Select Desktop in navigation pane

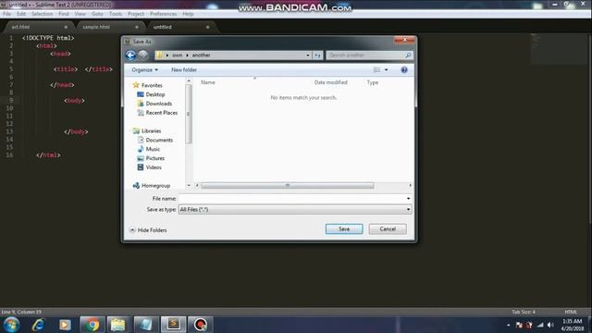(x=155, y=94)
